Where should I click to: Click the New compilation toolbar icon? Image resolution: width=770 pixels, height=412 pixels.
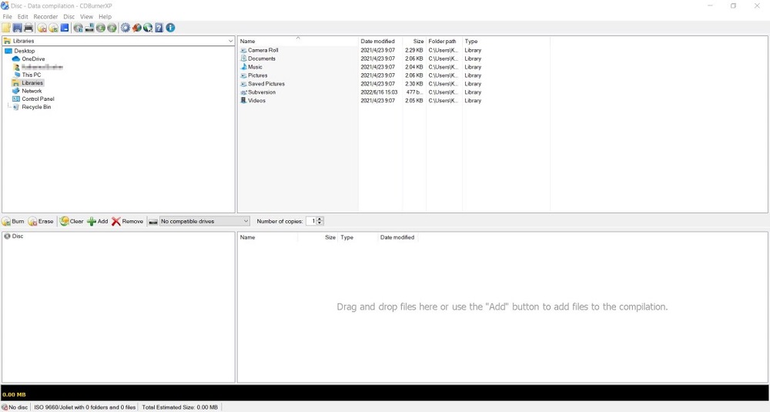(6, 28)
